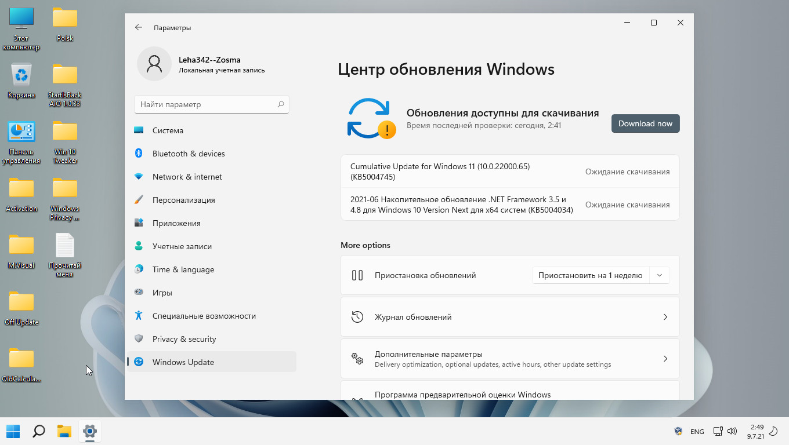789x445 pixels.
Task: Select the StartIsBack AiO folder
Action: pos(65,85)
